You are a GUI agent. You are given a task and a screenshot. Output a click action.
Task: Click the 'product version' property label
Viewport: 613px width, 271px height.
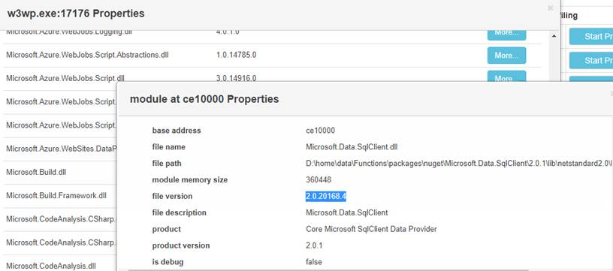[181, 245]
